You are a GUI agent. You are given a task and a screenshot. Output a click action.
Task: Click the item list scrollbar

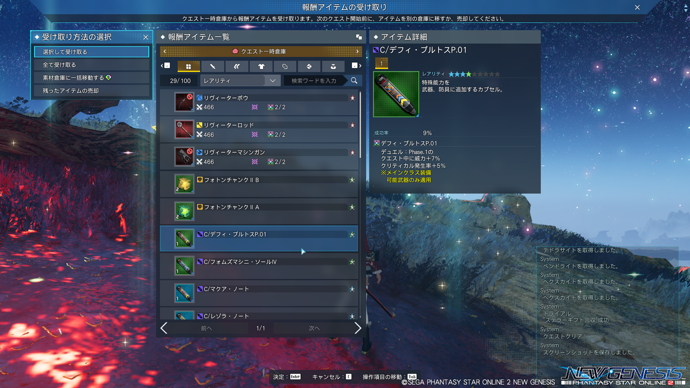(360, 125)
